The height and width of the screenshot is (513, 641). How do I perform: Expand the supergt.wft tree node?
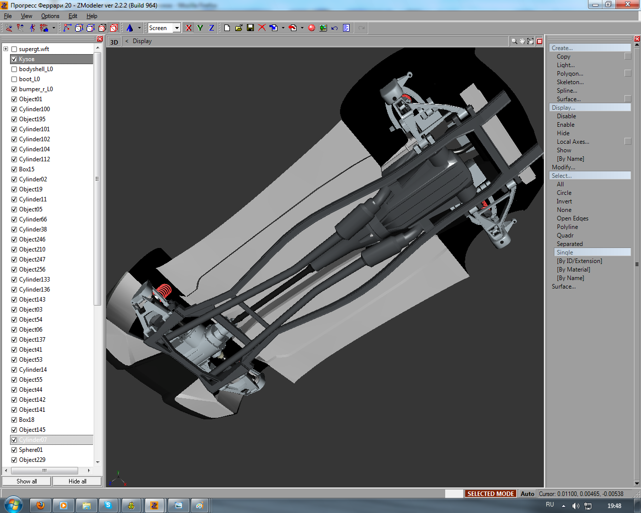pos(6,49)
